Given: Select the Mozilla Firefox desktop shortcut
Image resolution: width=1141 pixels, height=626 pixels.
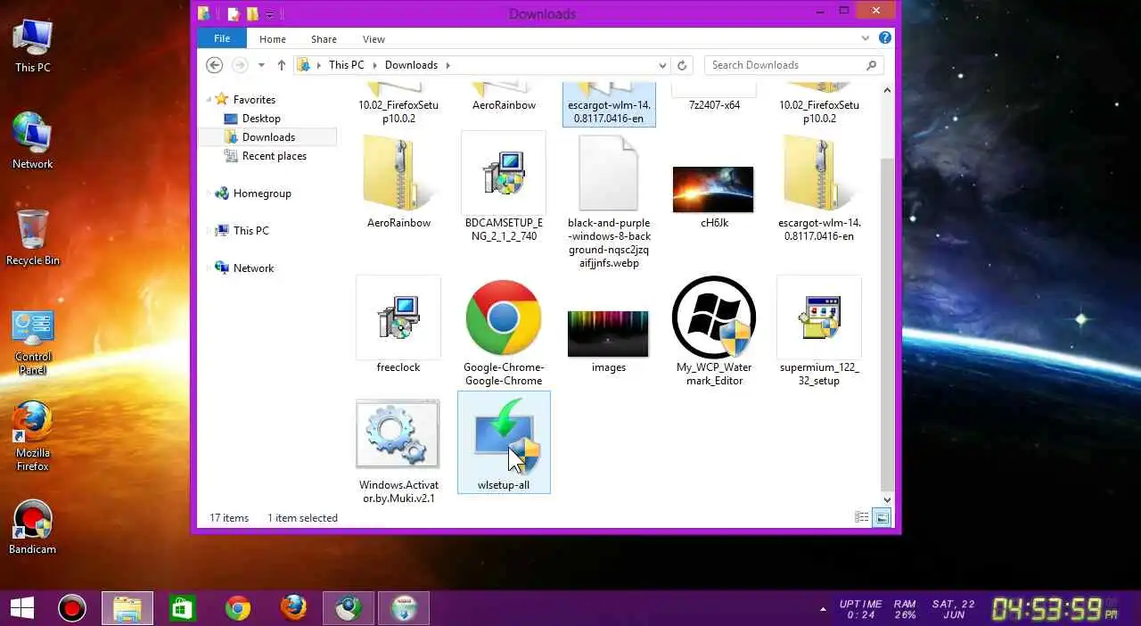Looking at the screenshot, I should (x=33, y=437).
